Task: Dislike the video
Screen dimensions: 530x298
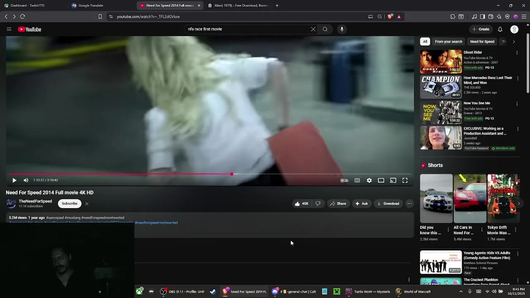Action: tap(318, 204)
